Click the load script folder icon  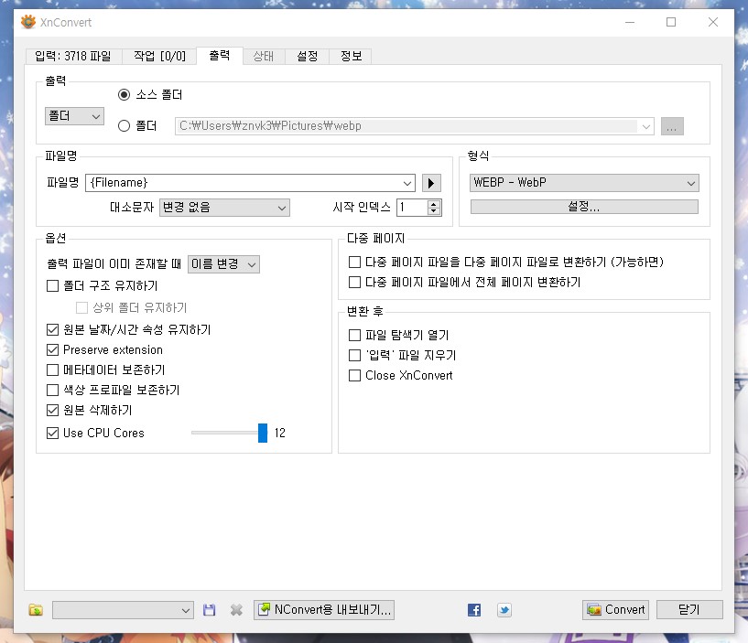click(36, 610)
